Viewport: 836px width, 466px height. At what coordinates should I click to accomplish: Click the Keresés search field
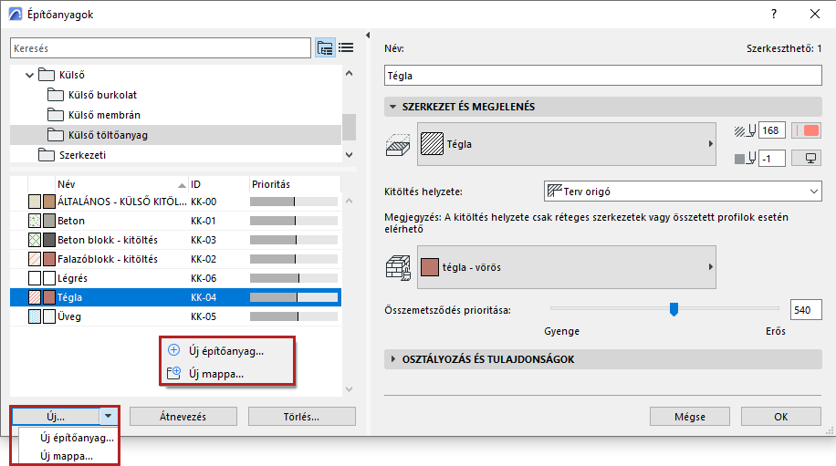click(161, 48)
